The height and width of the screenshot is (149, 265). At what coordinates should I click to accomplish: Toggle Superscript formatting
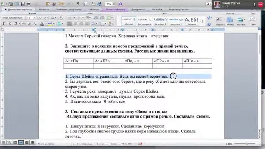point(29,24)
